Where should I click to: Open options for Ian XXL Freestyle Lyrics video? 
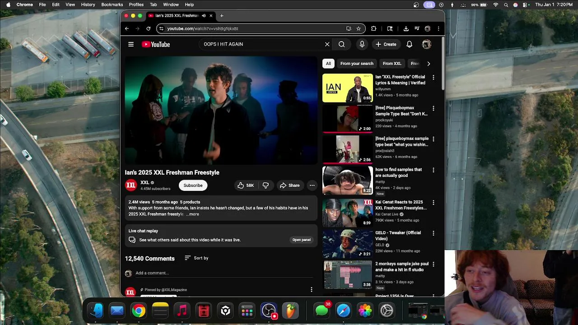coord(433,78)
